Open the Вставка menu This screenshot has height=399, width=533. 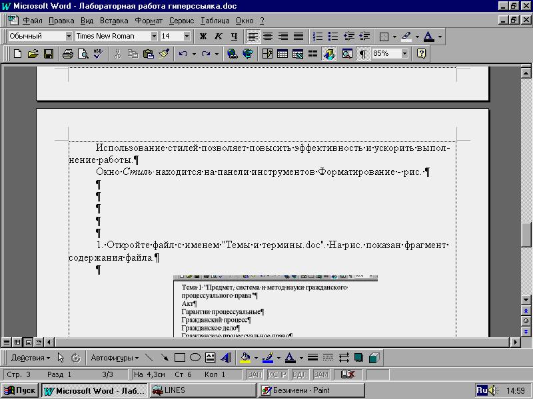(114, 21)
